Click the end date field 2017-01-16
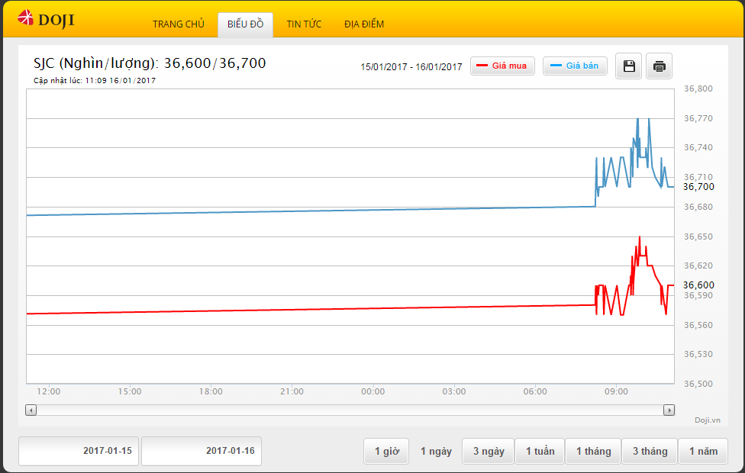 coord(202,451)
